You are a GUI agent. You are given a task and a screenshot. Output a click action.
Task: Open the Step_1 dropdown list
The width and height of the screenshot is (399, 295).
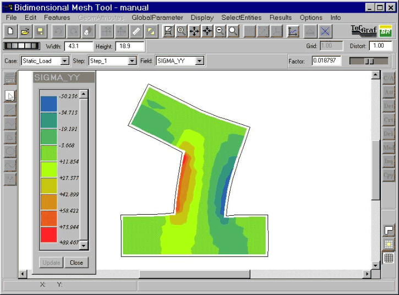(x=132, y=61)
